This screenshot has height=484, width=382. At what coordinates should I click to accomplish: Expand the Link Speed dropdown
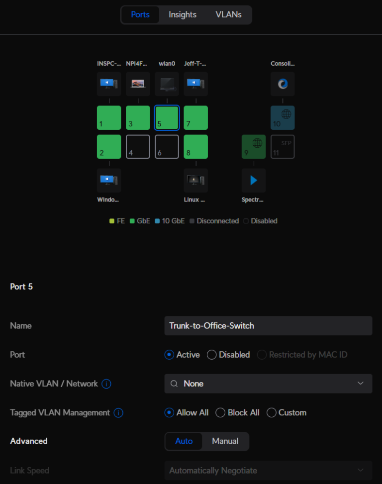(268, 471)
